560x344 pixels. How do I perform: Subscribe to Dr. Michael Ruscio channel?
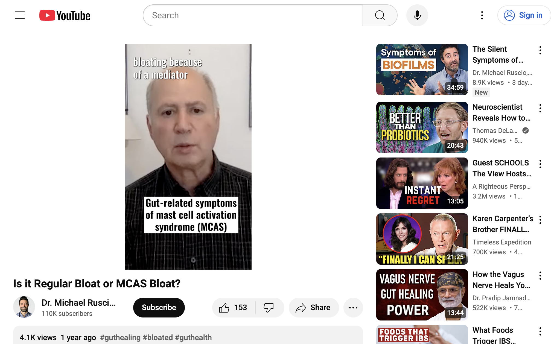point(159,308)
